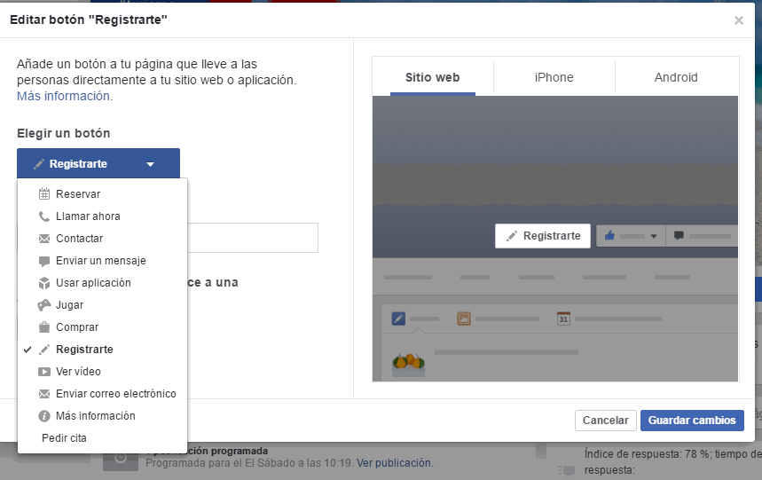762x480 pixels.
Task: Click the orange photo icon in preview
Action: [x=464, y=319]
